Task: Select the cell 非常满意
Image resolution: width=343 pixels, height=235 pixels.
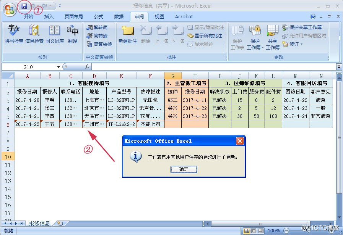Action: click(x=321, y=116)
